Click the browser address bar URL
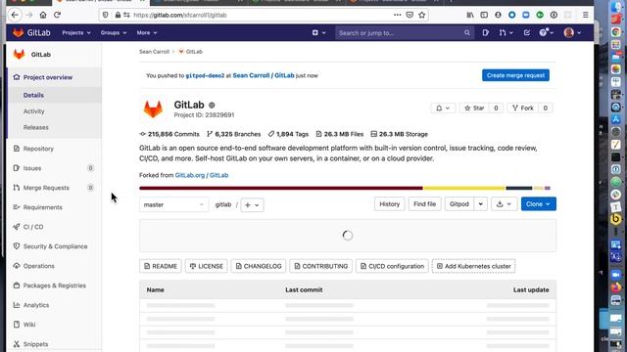The image size is (627, 352). tap(180, 15)
